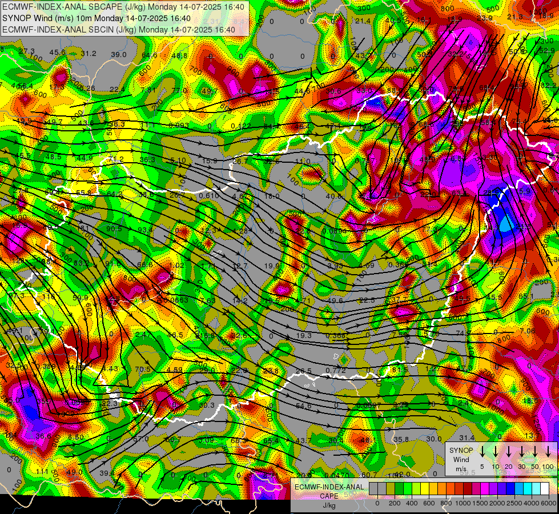
Task: Click the SYNOP wind arrow labeled 30
Action: click(x=522, y=451)
